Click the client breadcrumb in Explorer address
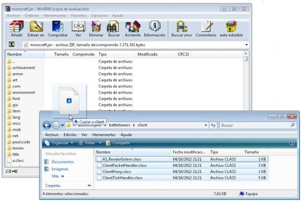 142,125
